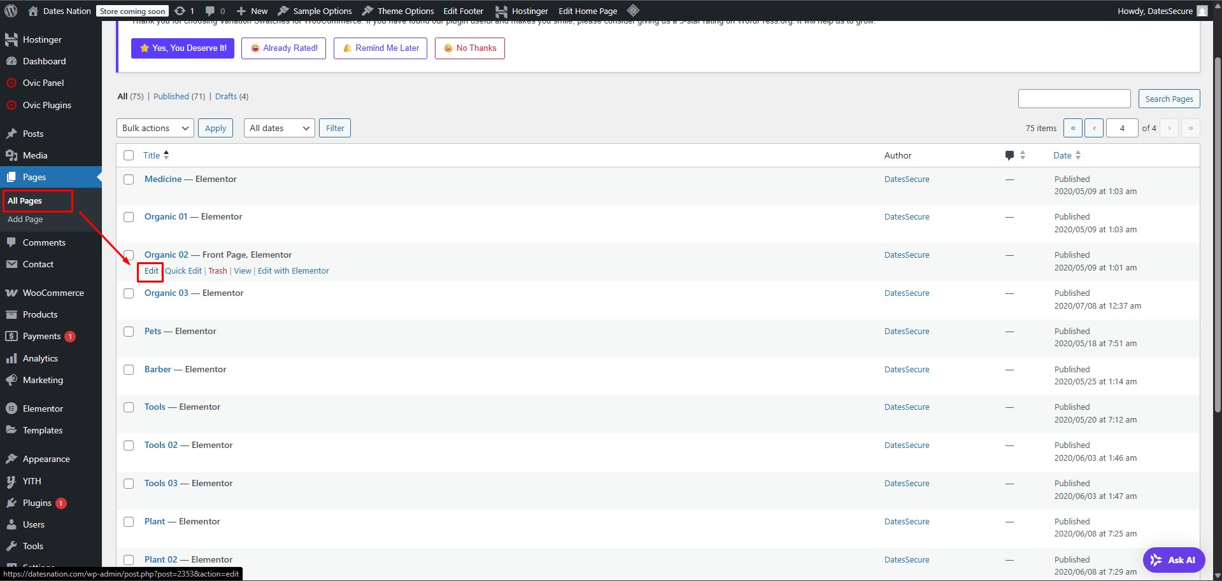Viewport: 1222px width, 581px height.
Task: Click the WooCommerce sidebar icon
Action: pos(11,293)
